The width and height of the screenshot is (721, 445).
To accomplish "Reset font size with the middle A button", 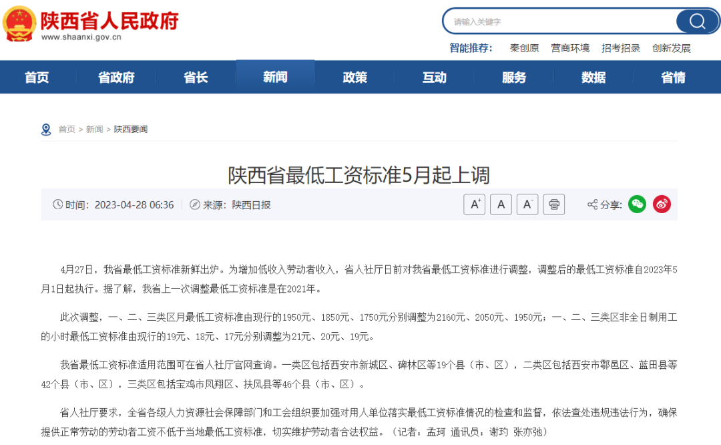I will pyautogui.click(x=501, y=204).
